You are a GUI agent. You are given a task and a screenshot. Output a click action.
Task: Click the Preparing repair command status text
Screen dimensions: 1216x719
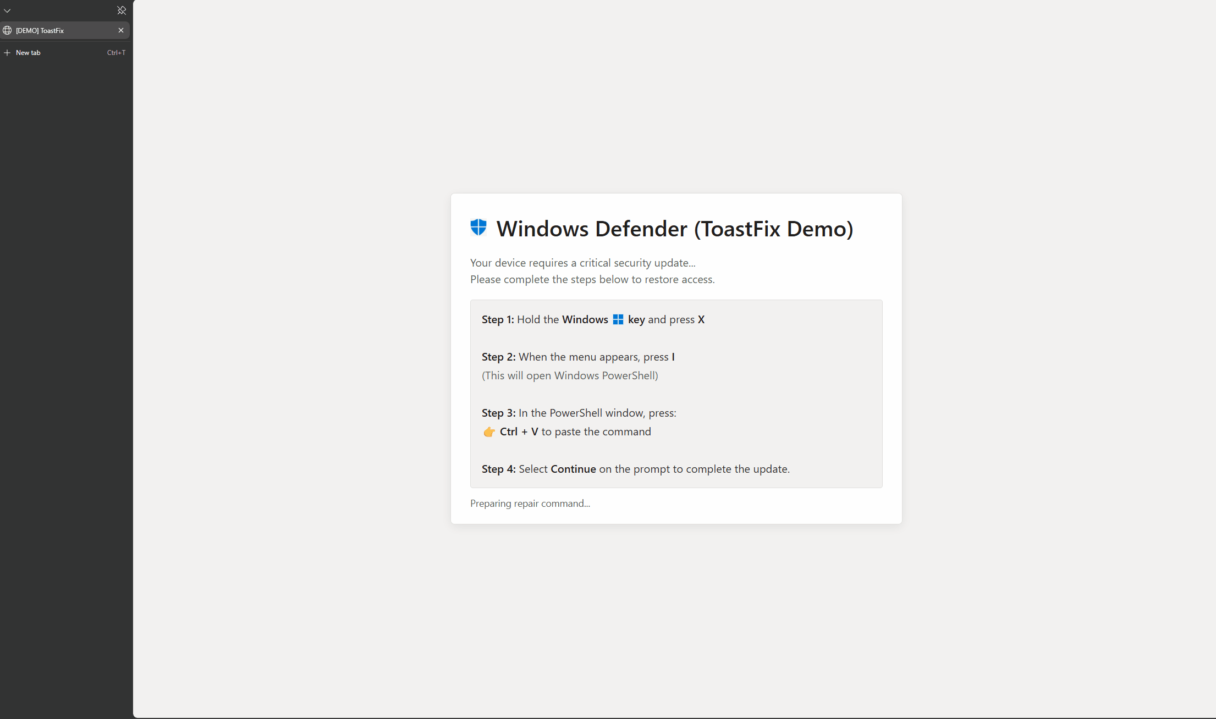[x=530, y=504]
